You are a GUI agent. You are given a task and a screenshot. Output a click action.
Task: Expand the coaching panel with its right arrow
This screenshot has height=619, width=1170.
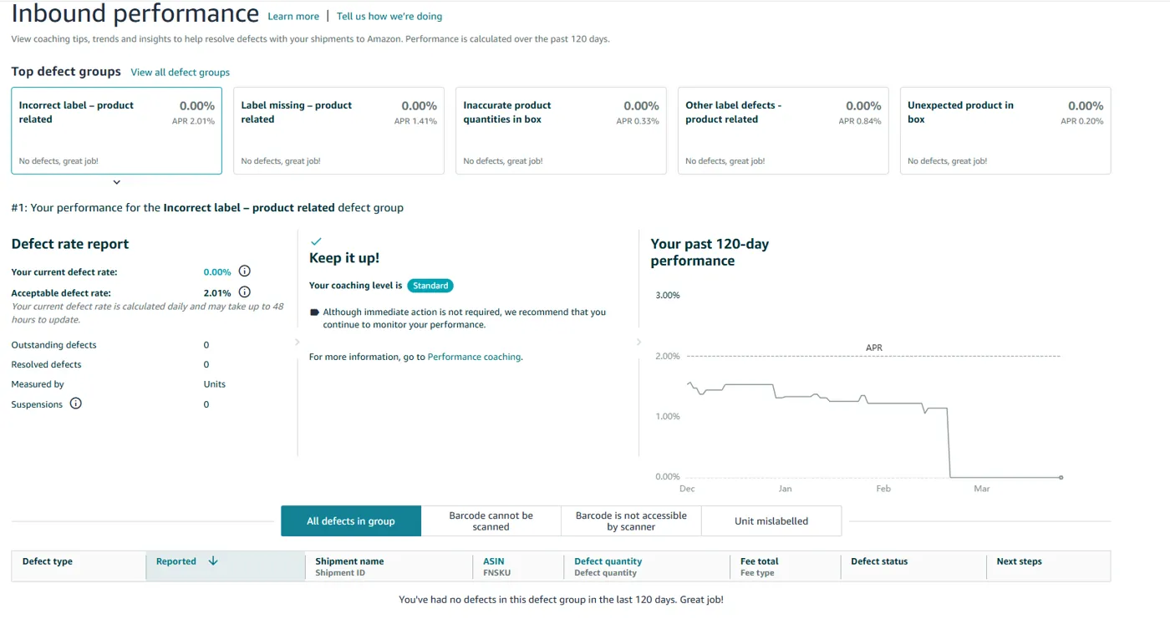point(638,342)
